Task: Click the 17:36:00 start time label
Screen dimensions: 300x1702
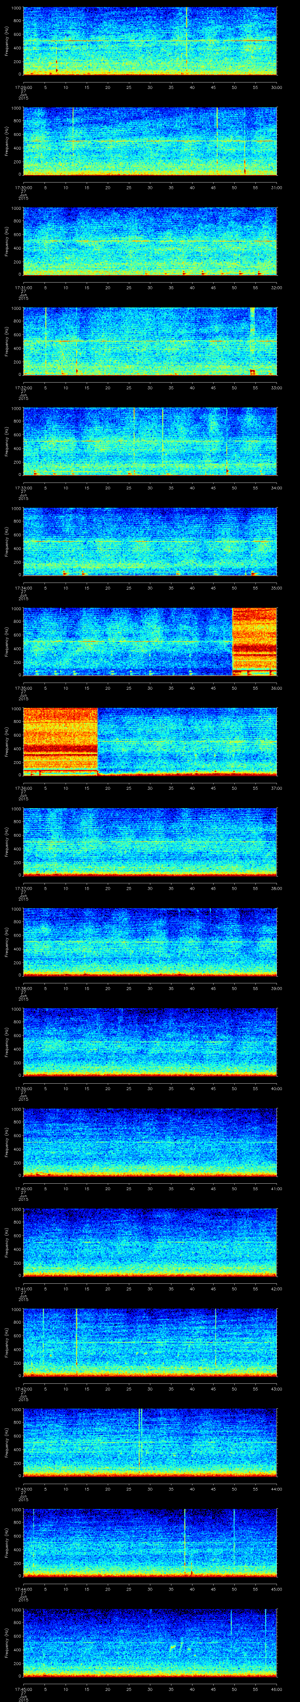Action: [x=23, y=788]
